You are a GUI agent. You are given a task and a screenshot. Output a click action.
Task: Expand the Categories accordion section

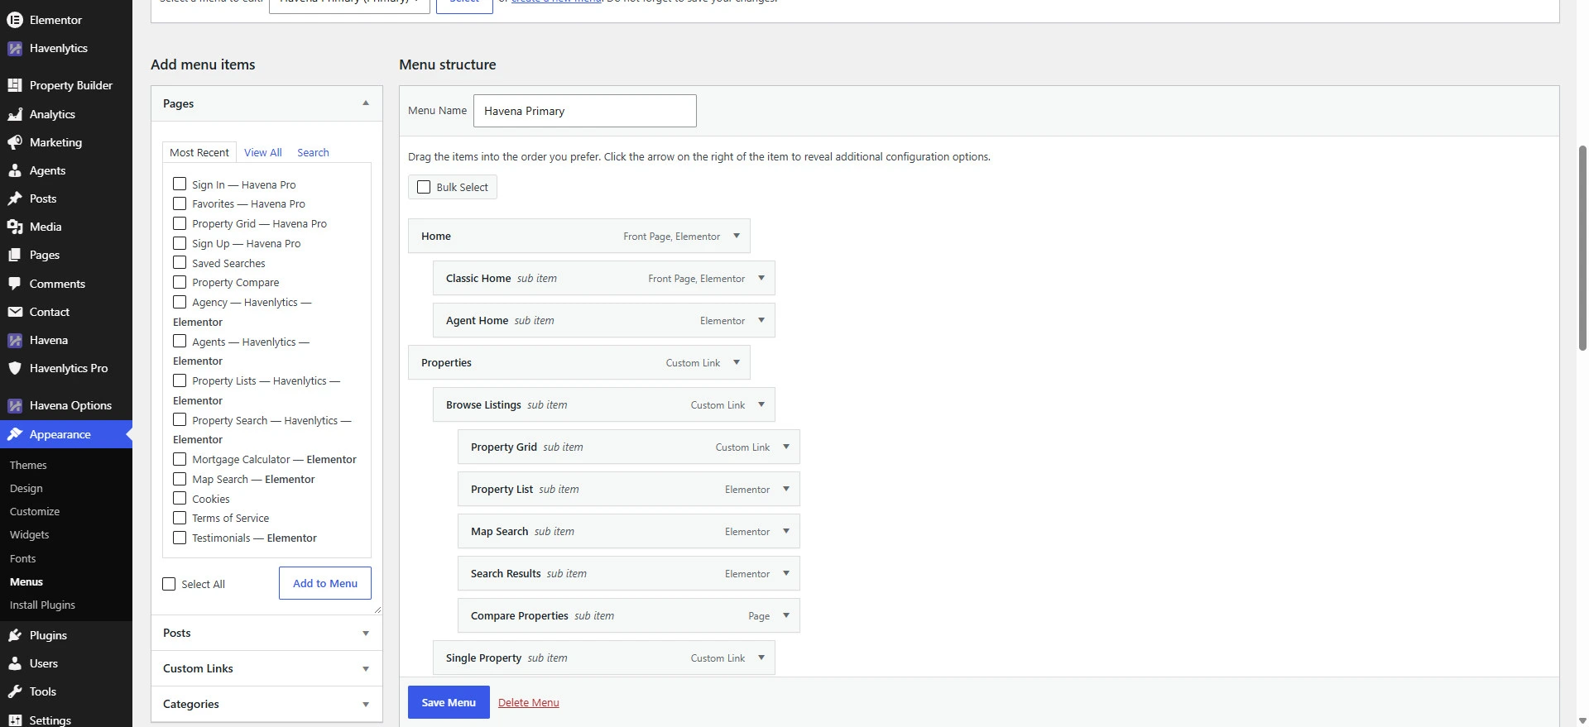point(266,704)
